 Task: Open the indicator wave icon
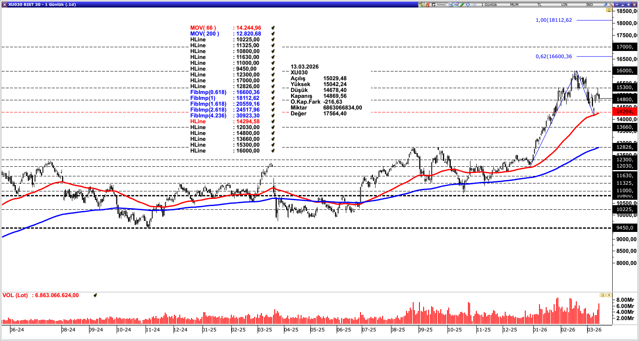(x=473, y=5)
